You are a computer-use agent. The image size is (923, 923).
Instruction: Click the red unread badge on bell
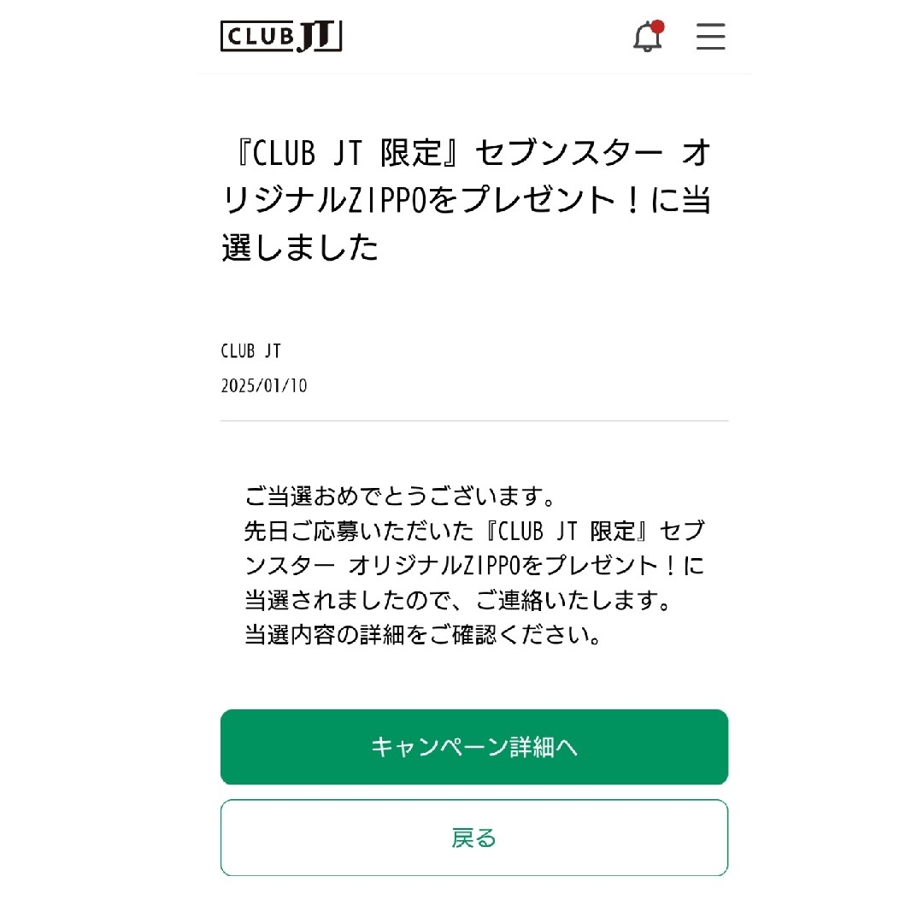coord(657,26)
